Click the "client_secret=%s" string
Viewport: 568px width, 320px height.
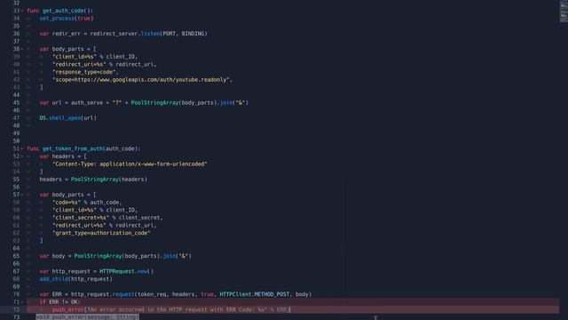pos(81,218)
